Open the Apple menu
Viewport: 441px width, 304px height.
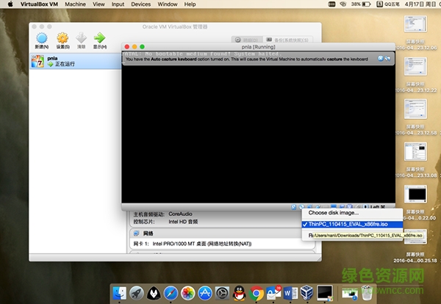click(10, 4)
